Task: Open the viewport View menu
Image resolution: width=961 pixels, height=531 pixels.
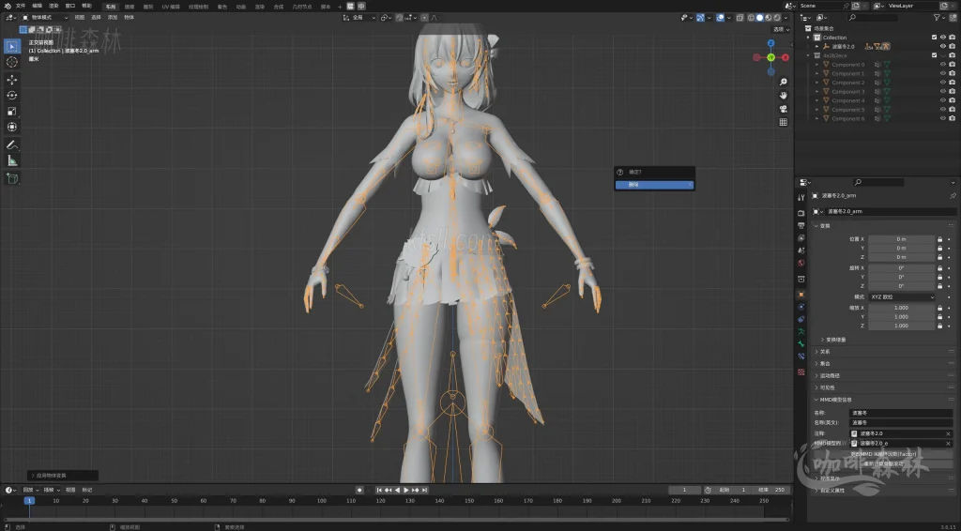Action: pos(80,18)
